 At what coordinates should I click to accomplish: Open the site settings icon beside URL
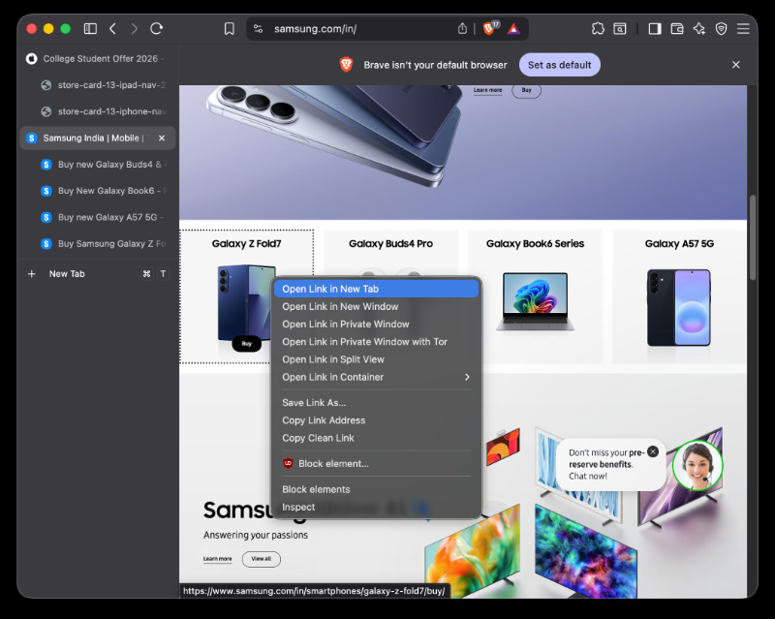258,29
